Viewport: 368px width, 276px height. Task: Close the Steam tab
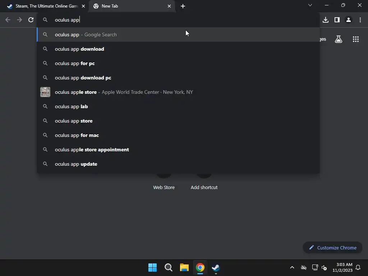click(x=83, y=6)
